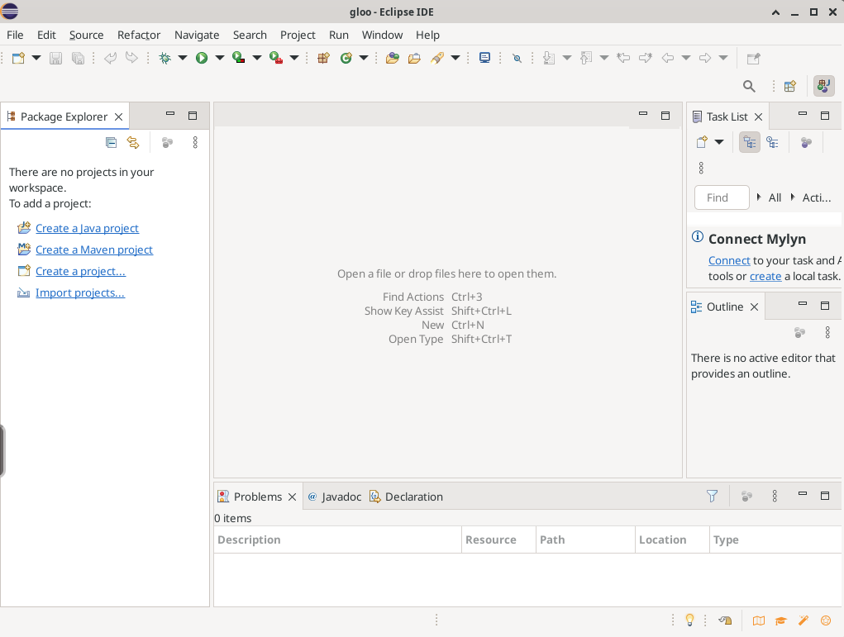Open the External Tools dropdown arrow

294,58
